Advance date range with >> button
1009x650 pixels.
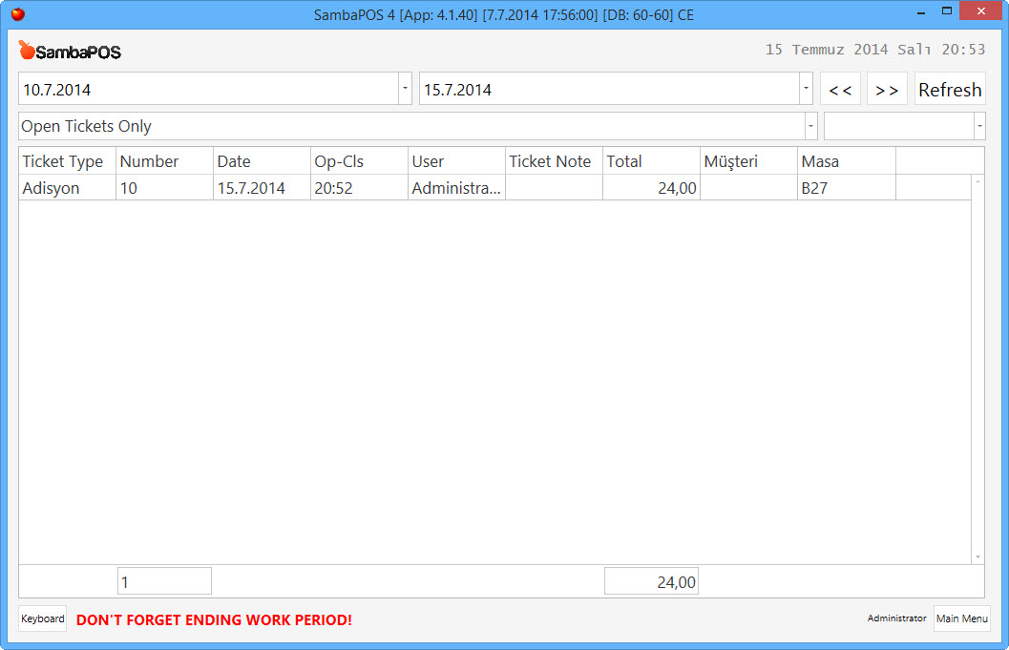887,90
